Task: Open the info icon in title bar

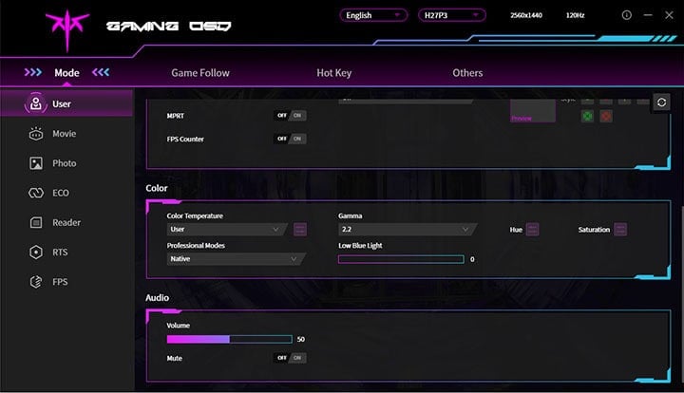Action: 626,16
